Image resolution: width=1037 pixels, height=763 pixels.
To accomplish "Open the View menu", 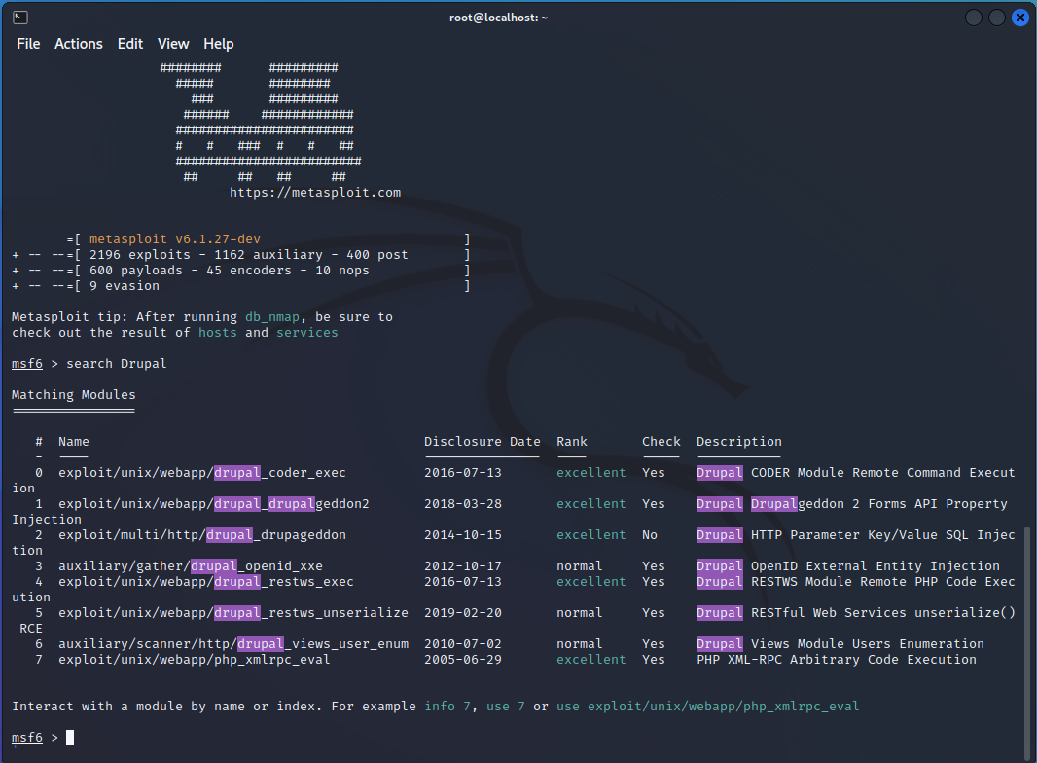I will 173,44.
